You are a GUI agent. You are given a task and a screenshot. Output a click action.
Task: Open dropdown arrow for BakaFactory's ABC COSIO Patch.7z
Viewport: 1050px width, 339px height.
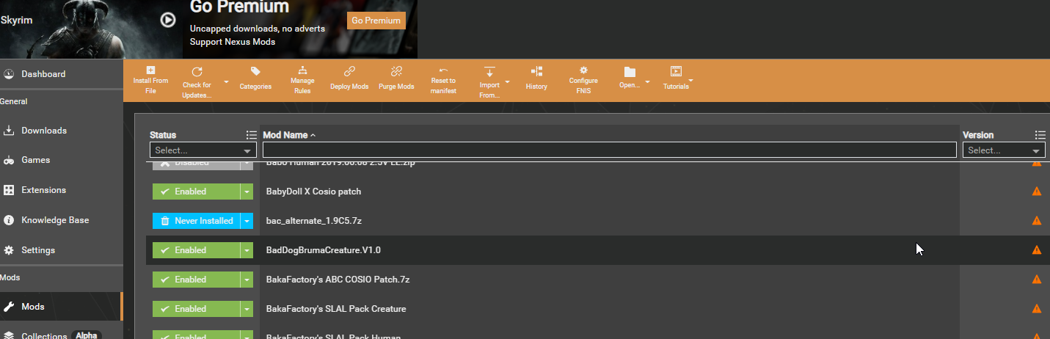[x=247, y=280]
